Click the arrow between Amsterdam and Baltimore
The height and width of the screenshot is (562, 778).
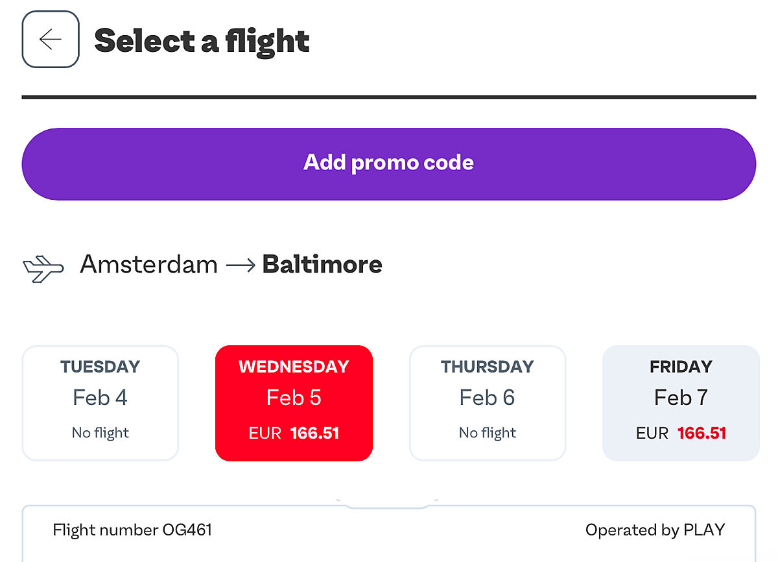click(240, 265)
